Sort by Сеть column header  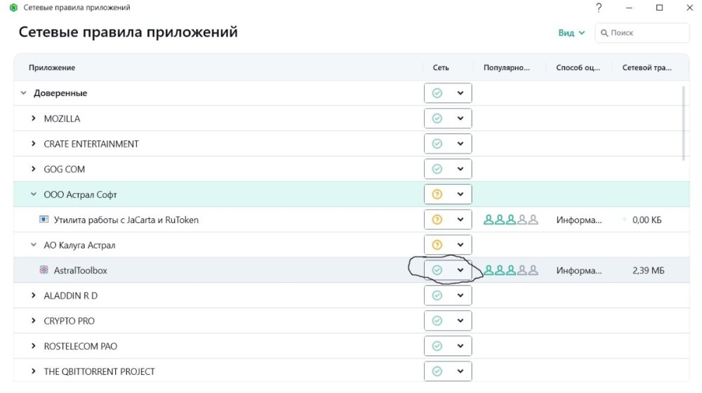[441, 67]
